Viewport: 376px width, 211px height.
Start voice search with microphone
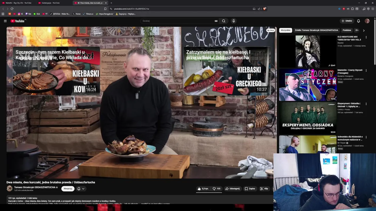pos(234,21)
